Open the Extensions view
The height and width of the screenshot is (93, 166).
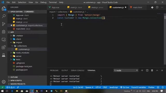click(4, 47)
